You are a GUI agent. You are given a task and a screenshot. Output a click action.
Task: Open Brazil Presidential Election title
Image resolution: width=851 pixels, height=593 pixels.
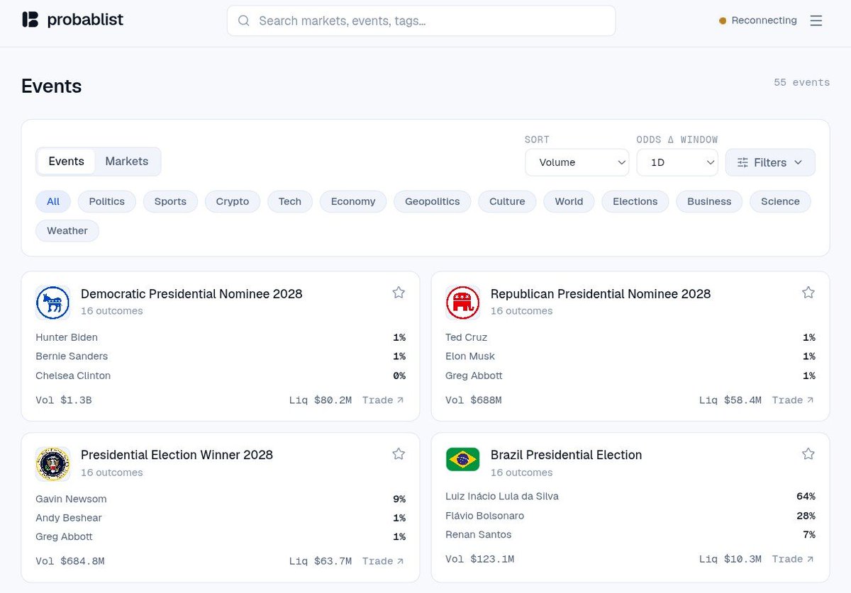click(566, 455)
